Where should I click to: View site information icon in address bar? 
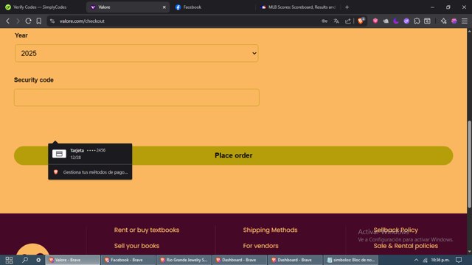(x=52, y=21)
